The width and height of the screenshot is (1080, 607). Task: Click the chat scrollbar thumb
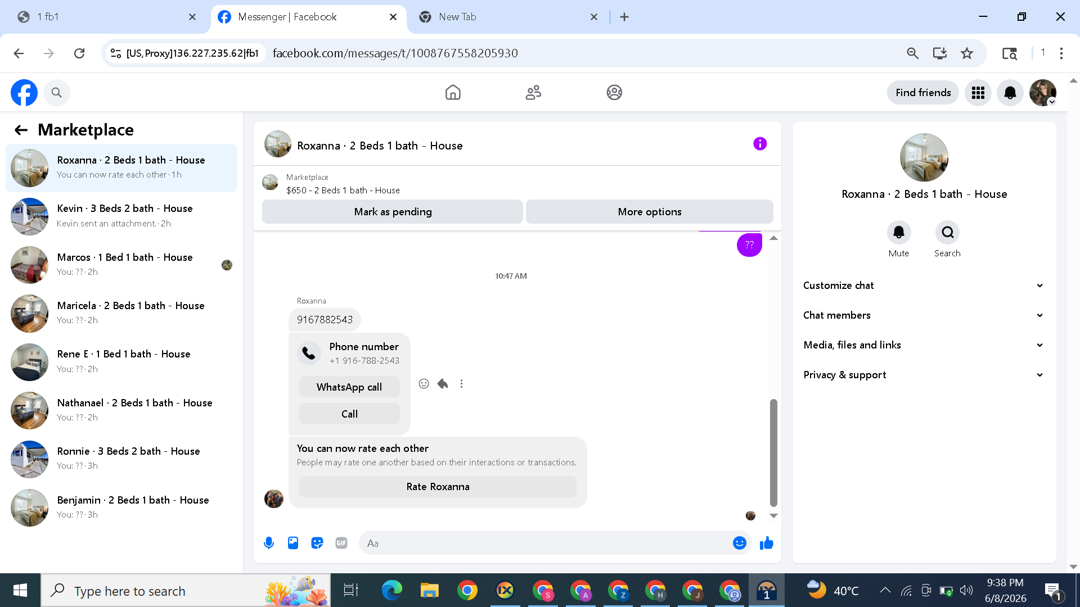click(773, 452)
